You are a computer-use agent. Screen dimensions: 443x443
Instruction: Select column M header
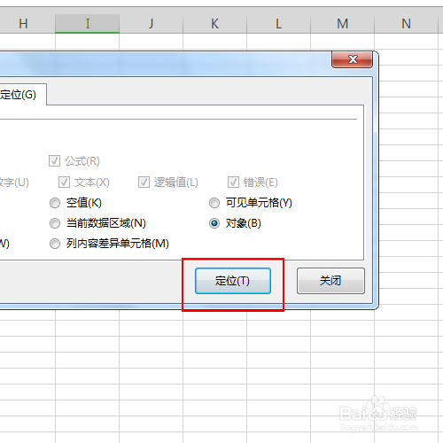343,24
